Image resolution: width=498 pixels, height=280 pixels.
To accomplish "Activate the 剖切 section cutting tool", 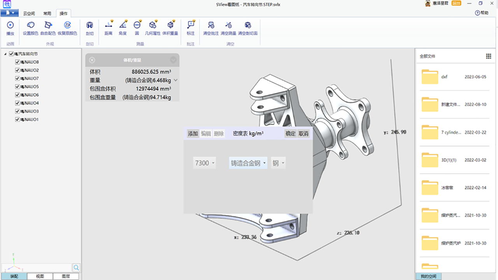I will pyautogui.click(x=89, y=28).
